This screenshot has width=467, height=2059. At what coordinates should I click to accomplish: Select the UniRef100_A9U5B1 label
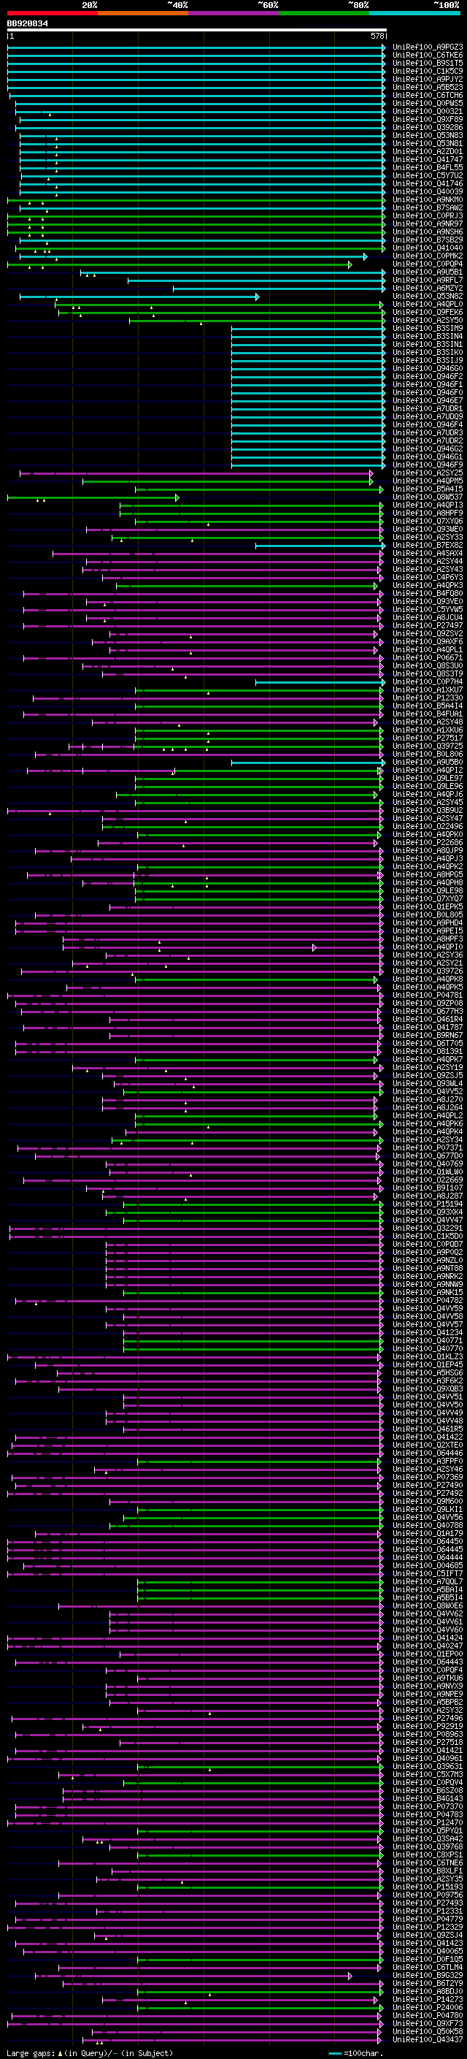(427, 272)
